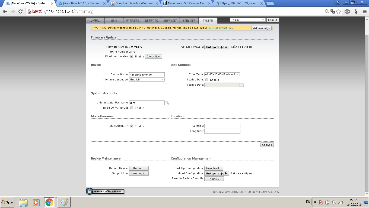Download the Back Up Configuration

pyautogui.click(x=214, y=168)
